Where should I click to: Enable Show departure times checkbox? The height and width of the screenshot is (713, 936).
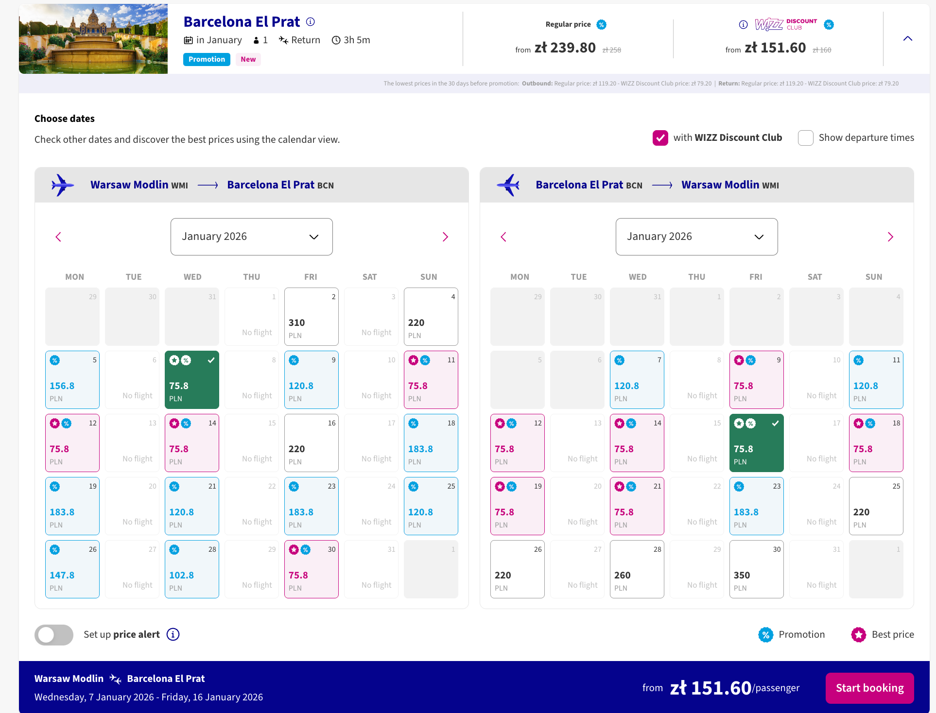pos(805,138)
